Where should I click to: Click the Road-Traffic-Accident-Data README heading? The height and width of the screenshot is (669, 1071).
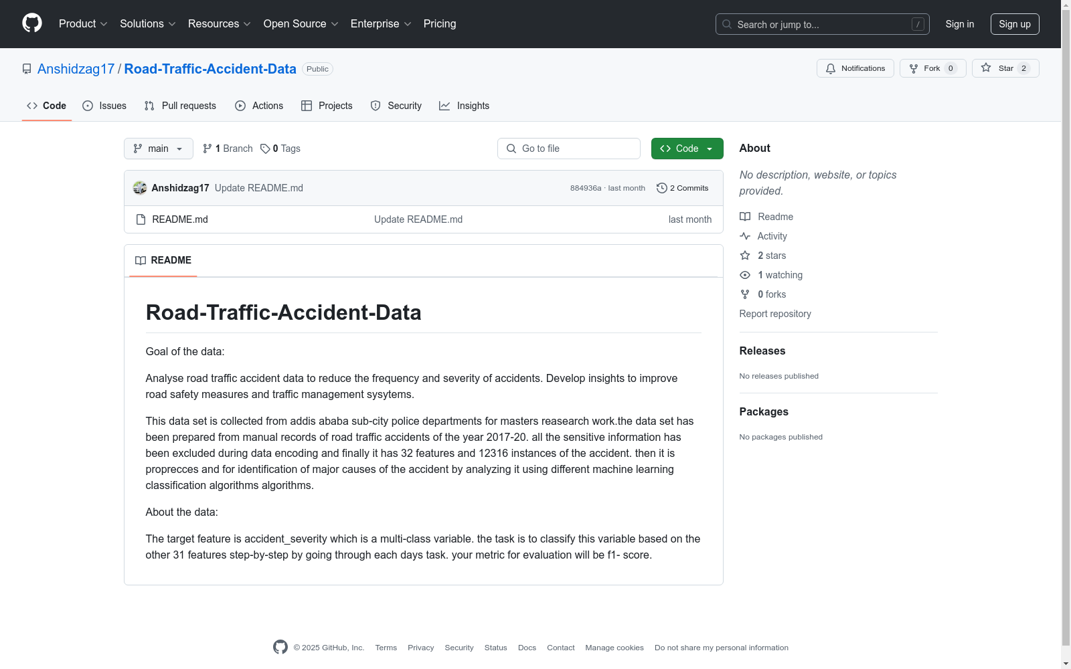pos(284,312)
